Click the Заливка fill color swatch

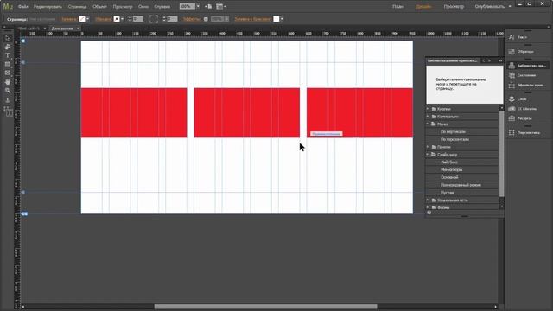click(82, 19)
